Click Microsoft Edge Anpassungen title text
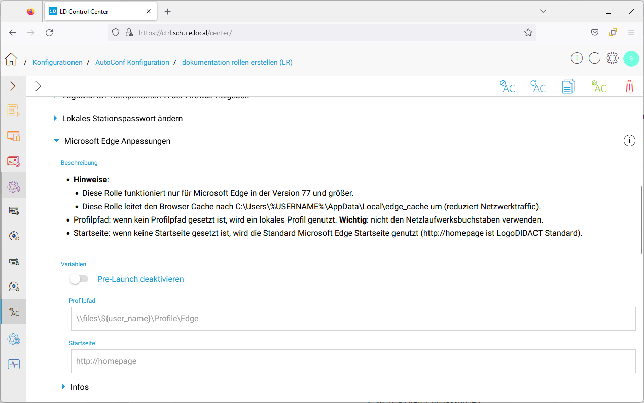This screenshot has height=403, width=644. click(x=117, y=141)
